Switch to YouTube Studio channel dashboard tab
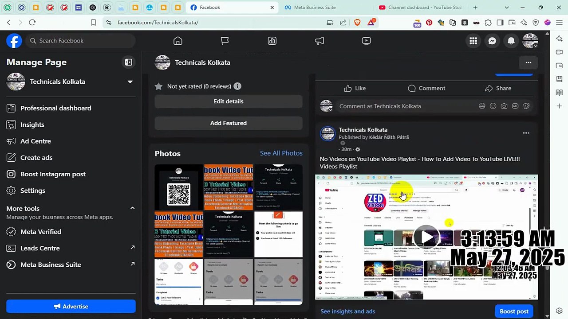 (x=420, y=8)
